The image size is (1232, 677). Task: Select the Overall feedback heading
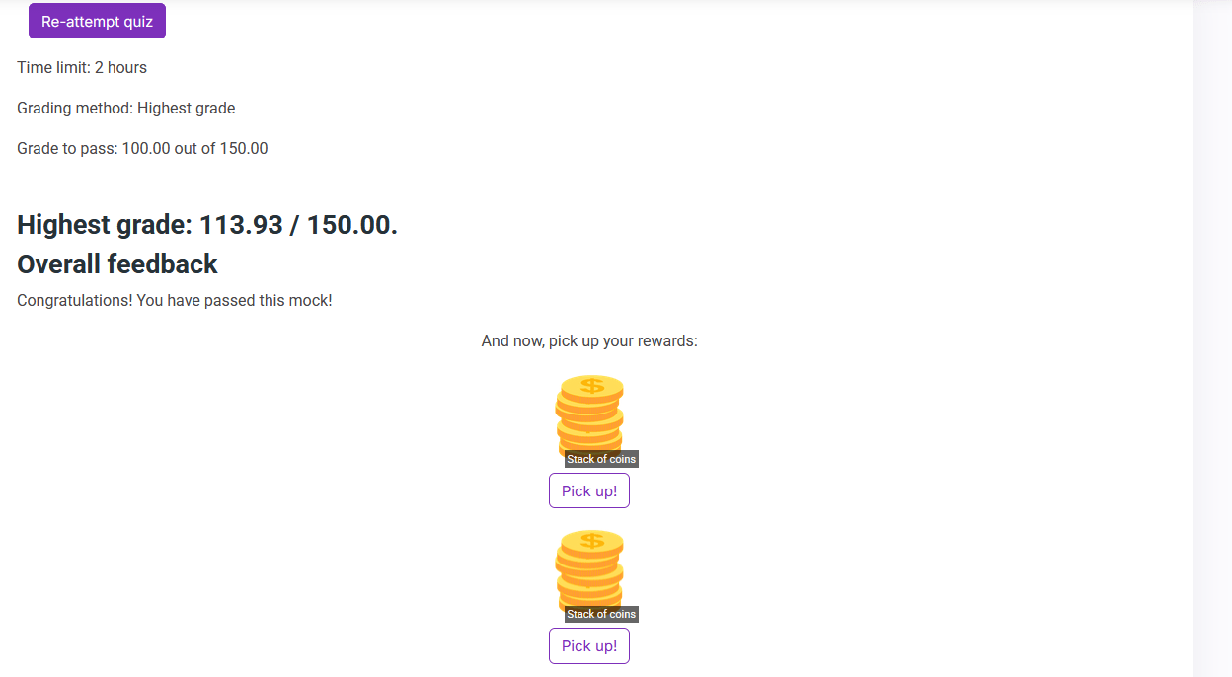tap(117, 264)
